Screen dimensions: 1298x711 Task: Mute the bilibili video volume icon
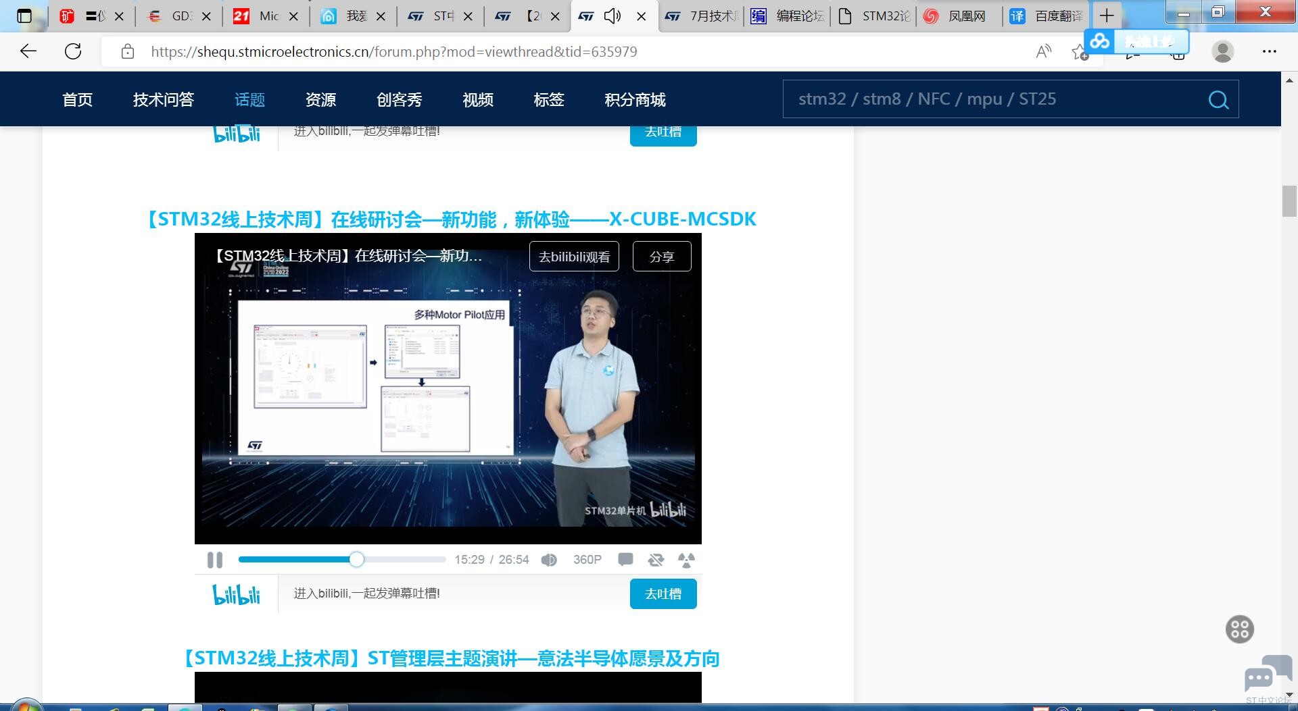pos(549,560)
